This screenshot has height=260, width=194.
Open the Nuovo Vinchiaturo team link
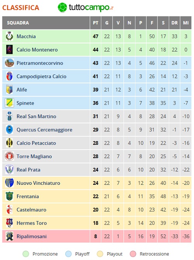[x=38, y=183]
